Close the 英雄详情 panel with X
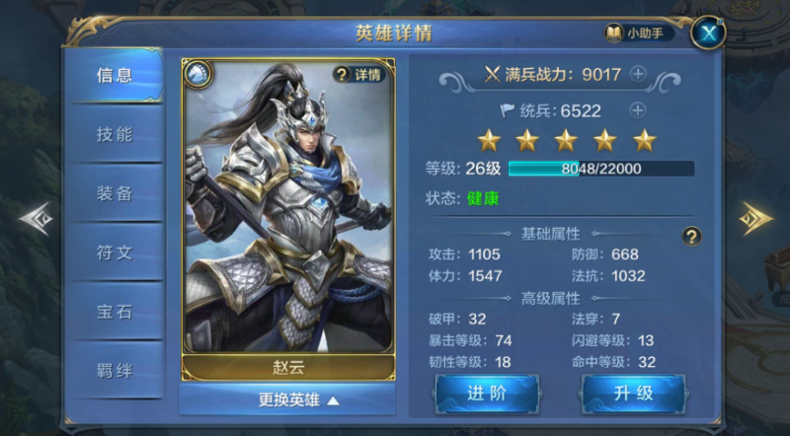Image resolution: width=790 pixels, height=436 pixels. 708,34
